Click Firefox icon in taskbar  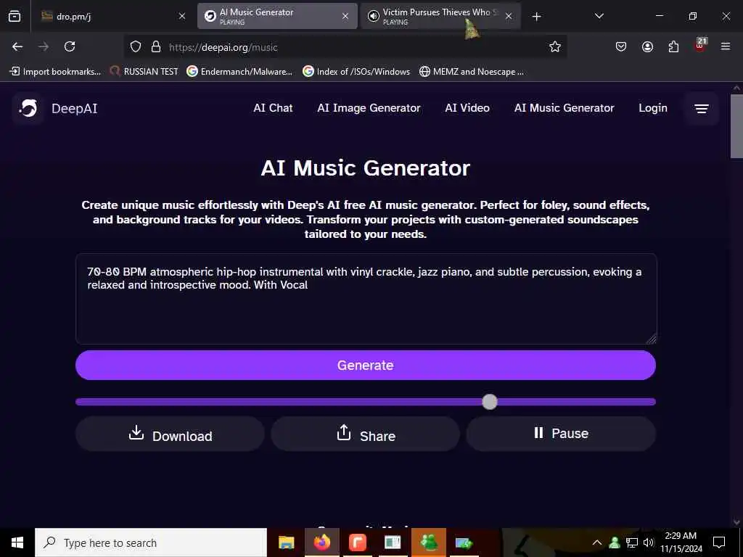(321, 542)
